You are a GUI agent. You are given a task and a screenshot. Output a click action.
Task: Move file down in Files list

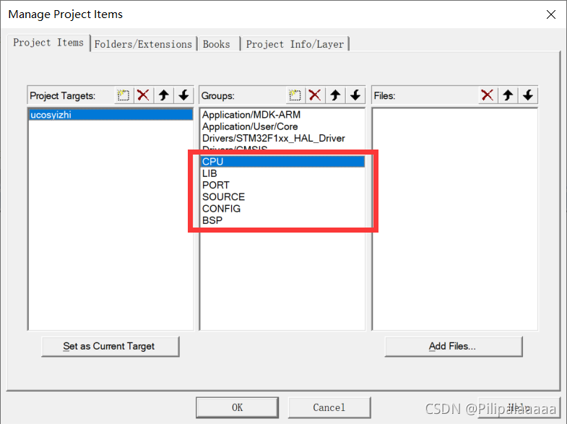[x=528, y=95]
